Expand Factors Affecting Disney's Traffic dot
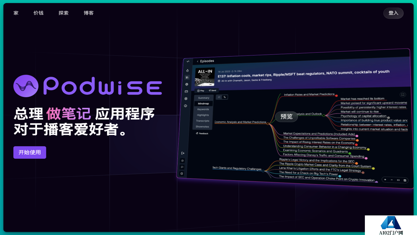417x235 pixels. pos(366,158)
